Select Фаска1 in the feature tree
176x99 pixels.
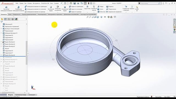coord(7,48)
